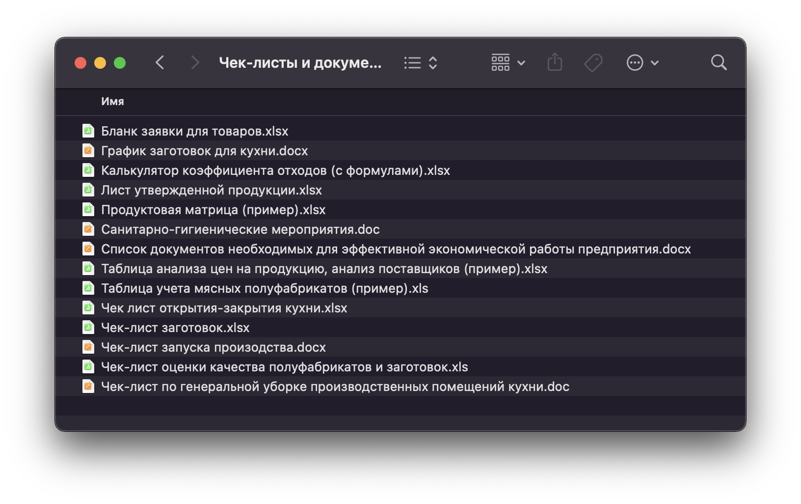Click icon of Таблица анализа цен file
The height and width of the screenshot is (504, 801).
tap(88, 269)
